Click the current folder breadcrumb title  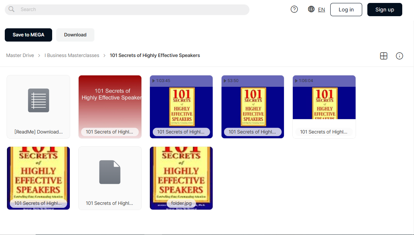[x=155, y=56]
